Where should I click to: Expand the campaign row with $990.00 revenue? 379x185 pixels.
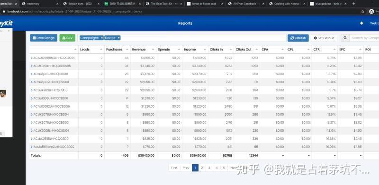click(32, 114)
